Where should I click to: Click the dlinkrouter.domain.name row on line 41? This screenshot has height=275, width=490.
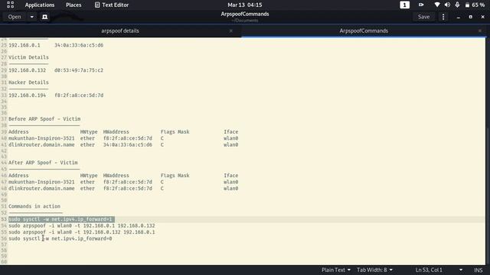click(x=123, y=144)
